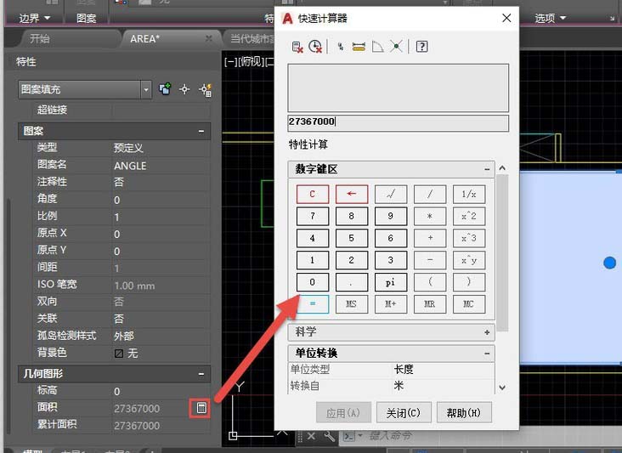Image resolution: width=622 pixels, height=453 pixels.
Task: Collapse the 数字键区 section
Action: click(487, 169)
